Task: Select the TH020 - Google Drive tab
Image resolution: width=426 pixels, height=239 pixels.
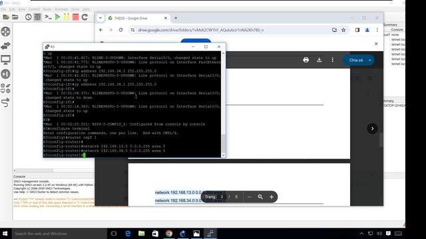Action: tap(138, 18)
